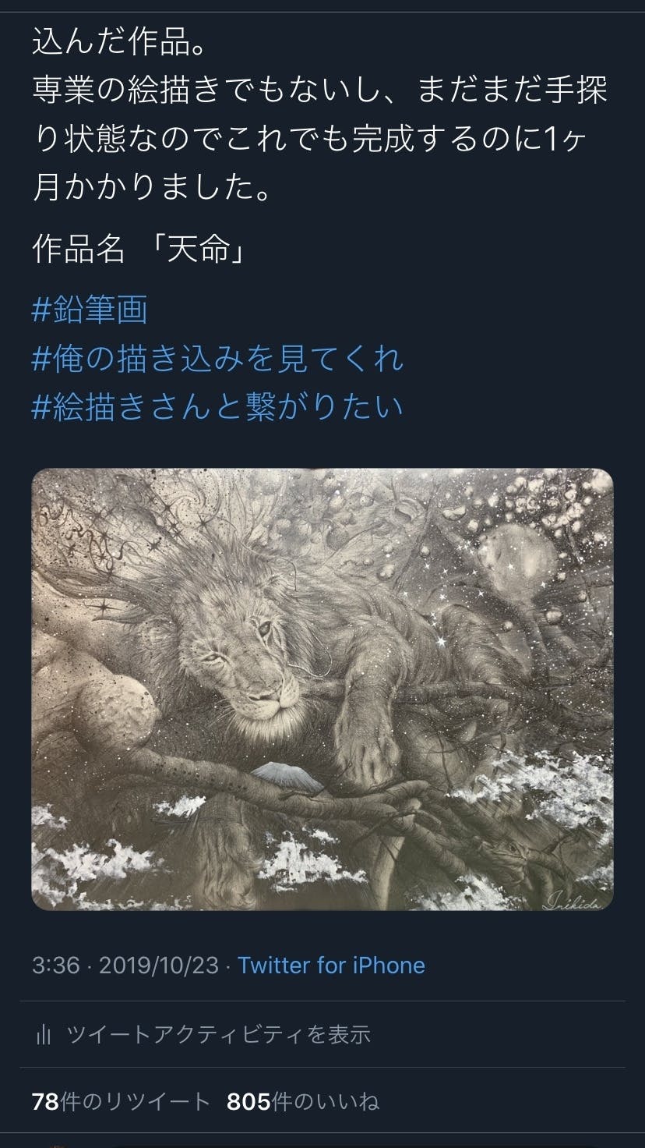Image resolution: width=645 pixels, height=1148 pixels.
Task: Select the 作品名「天命」 title line
Action: pos(139,250)
